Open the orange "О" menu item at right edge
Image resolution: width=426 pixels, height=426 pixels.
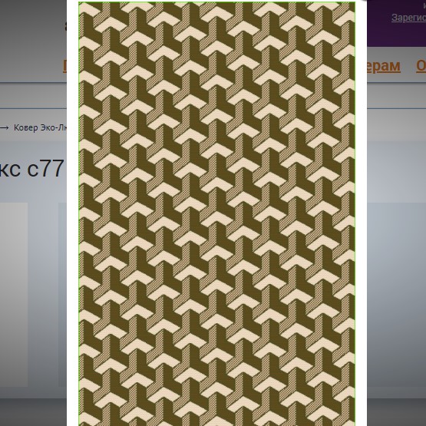421,66
